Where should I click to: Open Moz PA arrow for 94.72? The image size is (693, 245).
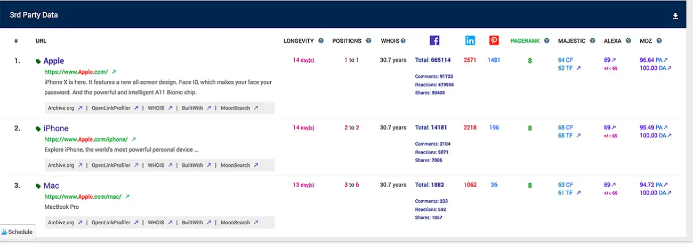click(665, 185)
